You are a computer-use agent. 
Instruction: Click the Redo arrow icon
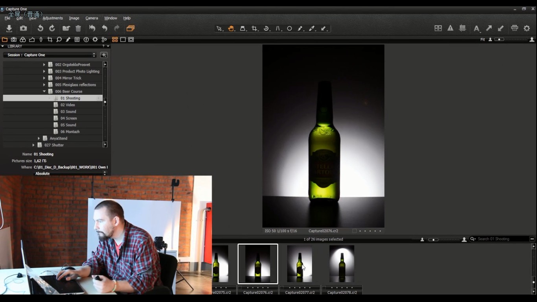pos(117,28)
